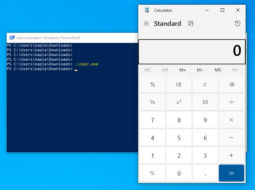Click the Calculator app icon in title bar

pos(147,10)
